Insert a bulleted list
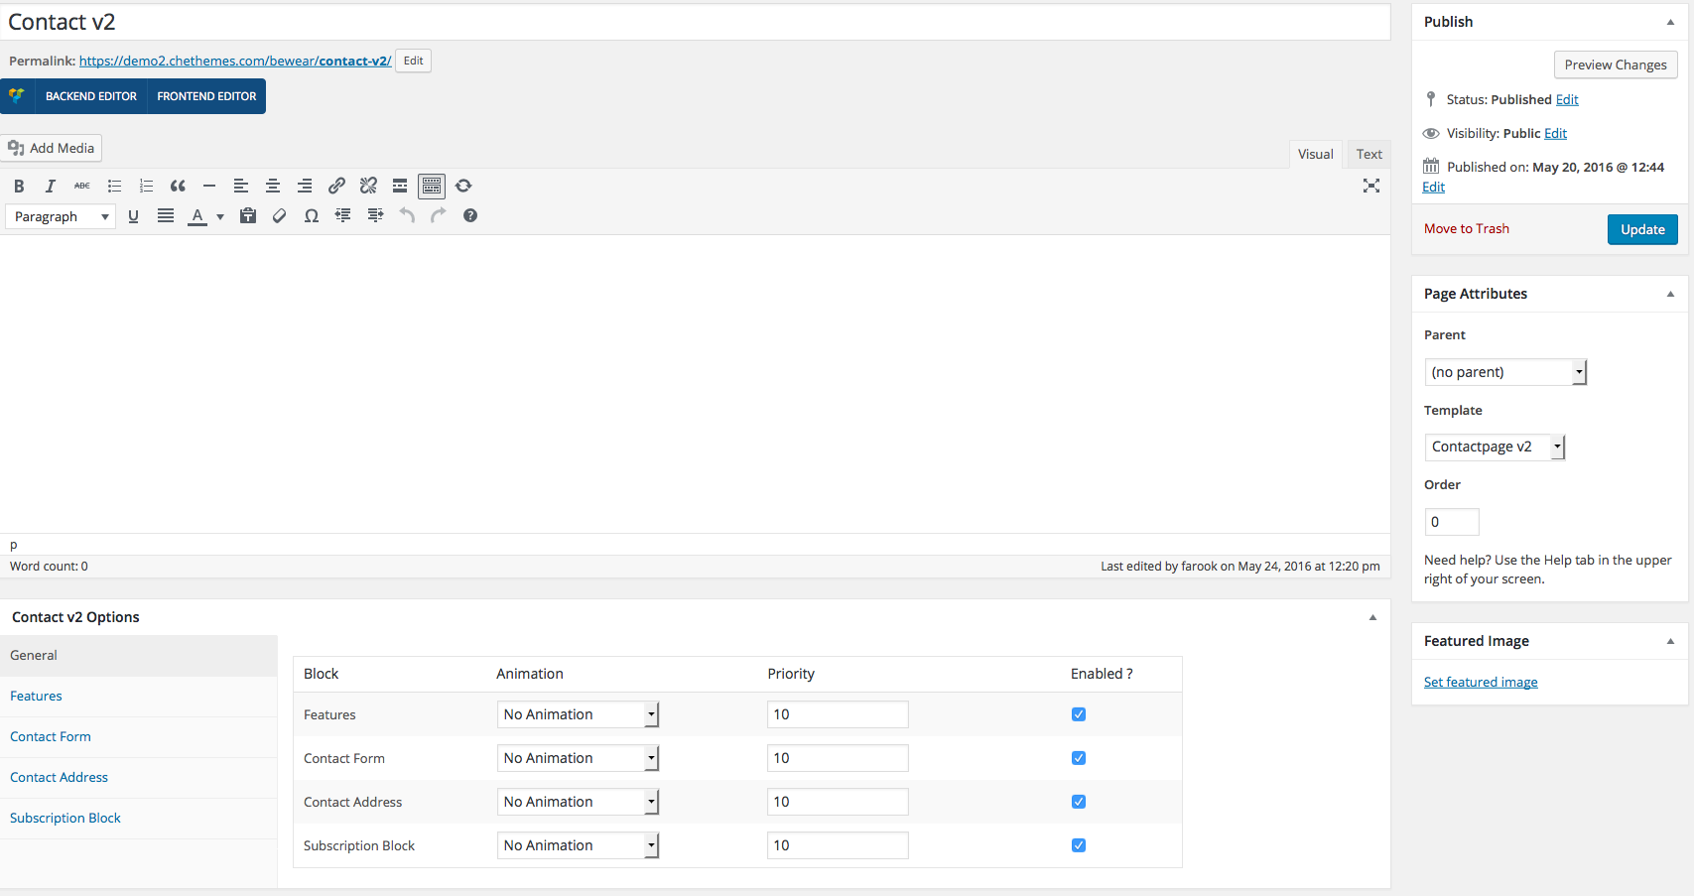 [x=114, y=186]
